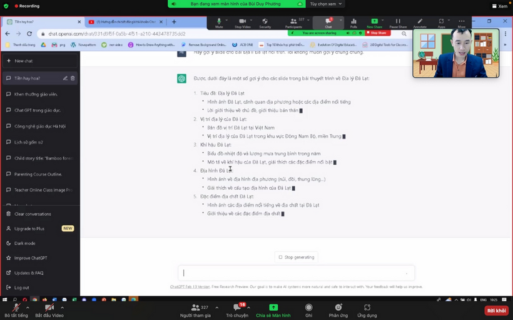Pause the screen share
This screenshot has height=320, width=513.
tap(398, 23)
